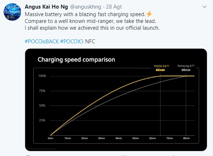Open the 28 Agt tweet timestamp
Image resolution: width=213 pixels, height=156 pixels.
pyautogui.click(x=114, y=7)
